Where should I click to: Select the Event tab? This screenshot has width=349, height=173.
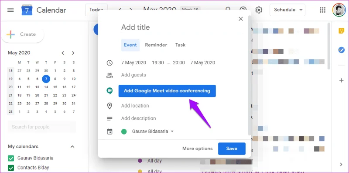tap(130, 45)
